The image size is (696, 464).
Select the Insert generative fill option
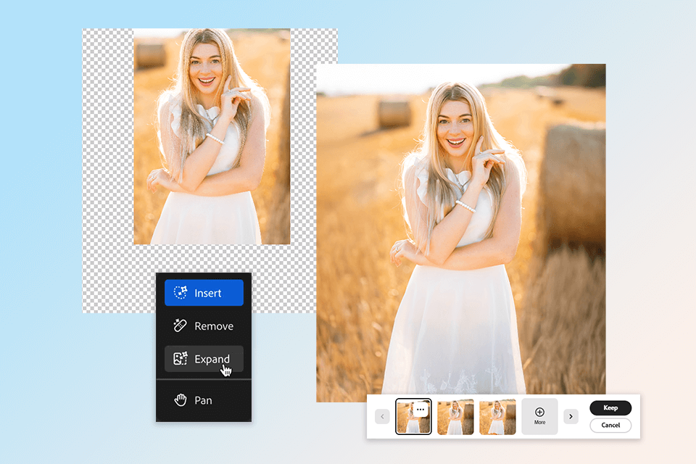pyautogui.click(x=204, y=293)
